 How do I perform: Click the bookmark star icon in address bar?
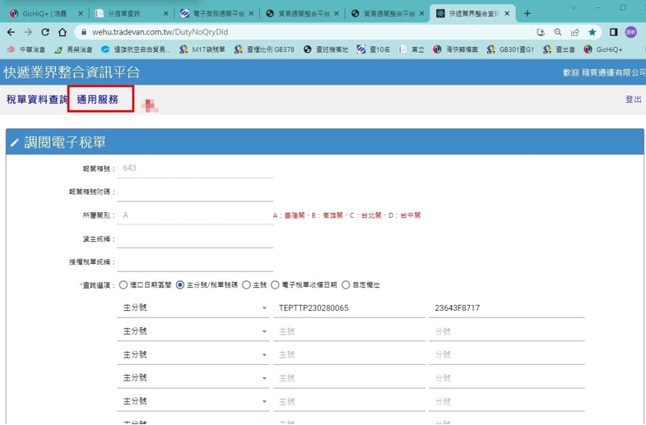click(592, 32)
